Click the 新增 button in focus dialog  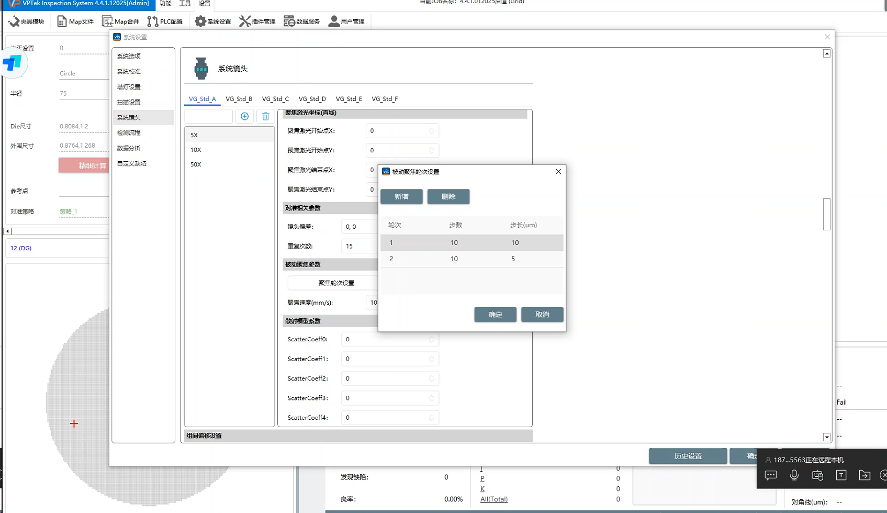click(x=401, y=197)
